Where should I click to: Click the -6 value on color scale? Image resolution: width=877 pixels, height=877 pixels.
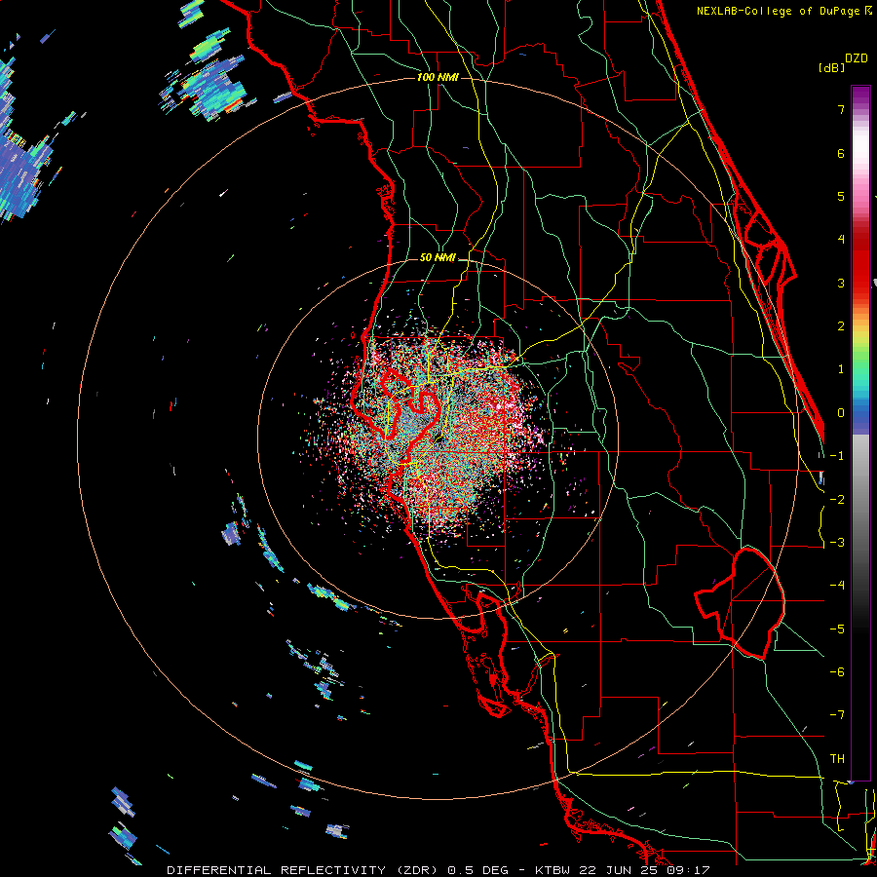[x=837, y=672]
